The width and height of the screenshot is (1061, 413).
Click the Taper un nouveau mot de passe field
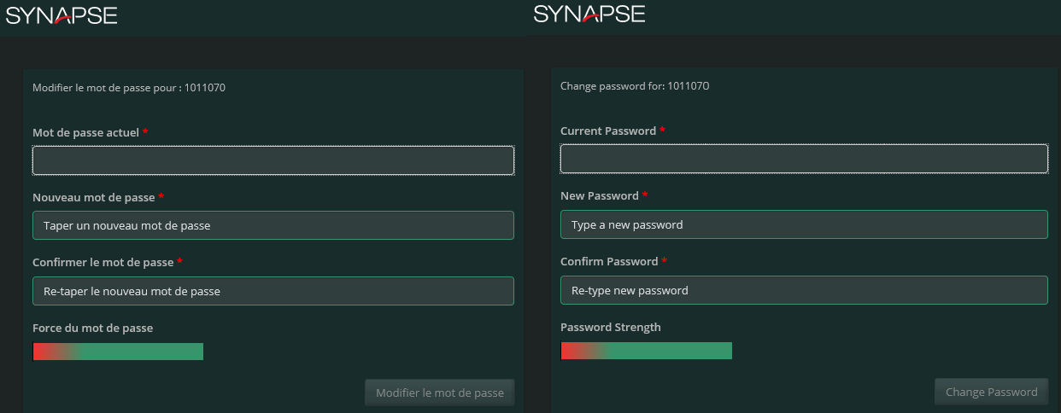click(x=273, y=225)
